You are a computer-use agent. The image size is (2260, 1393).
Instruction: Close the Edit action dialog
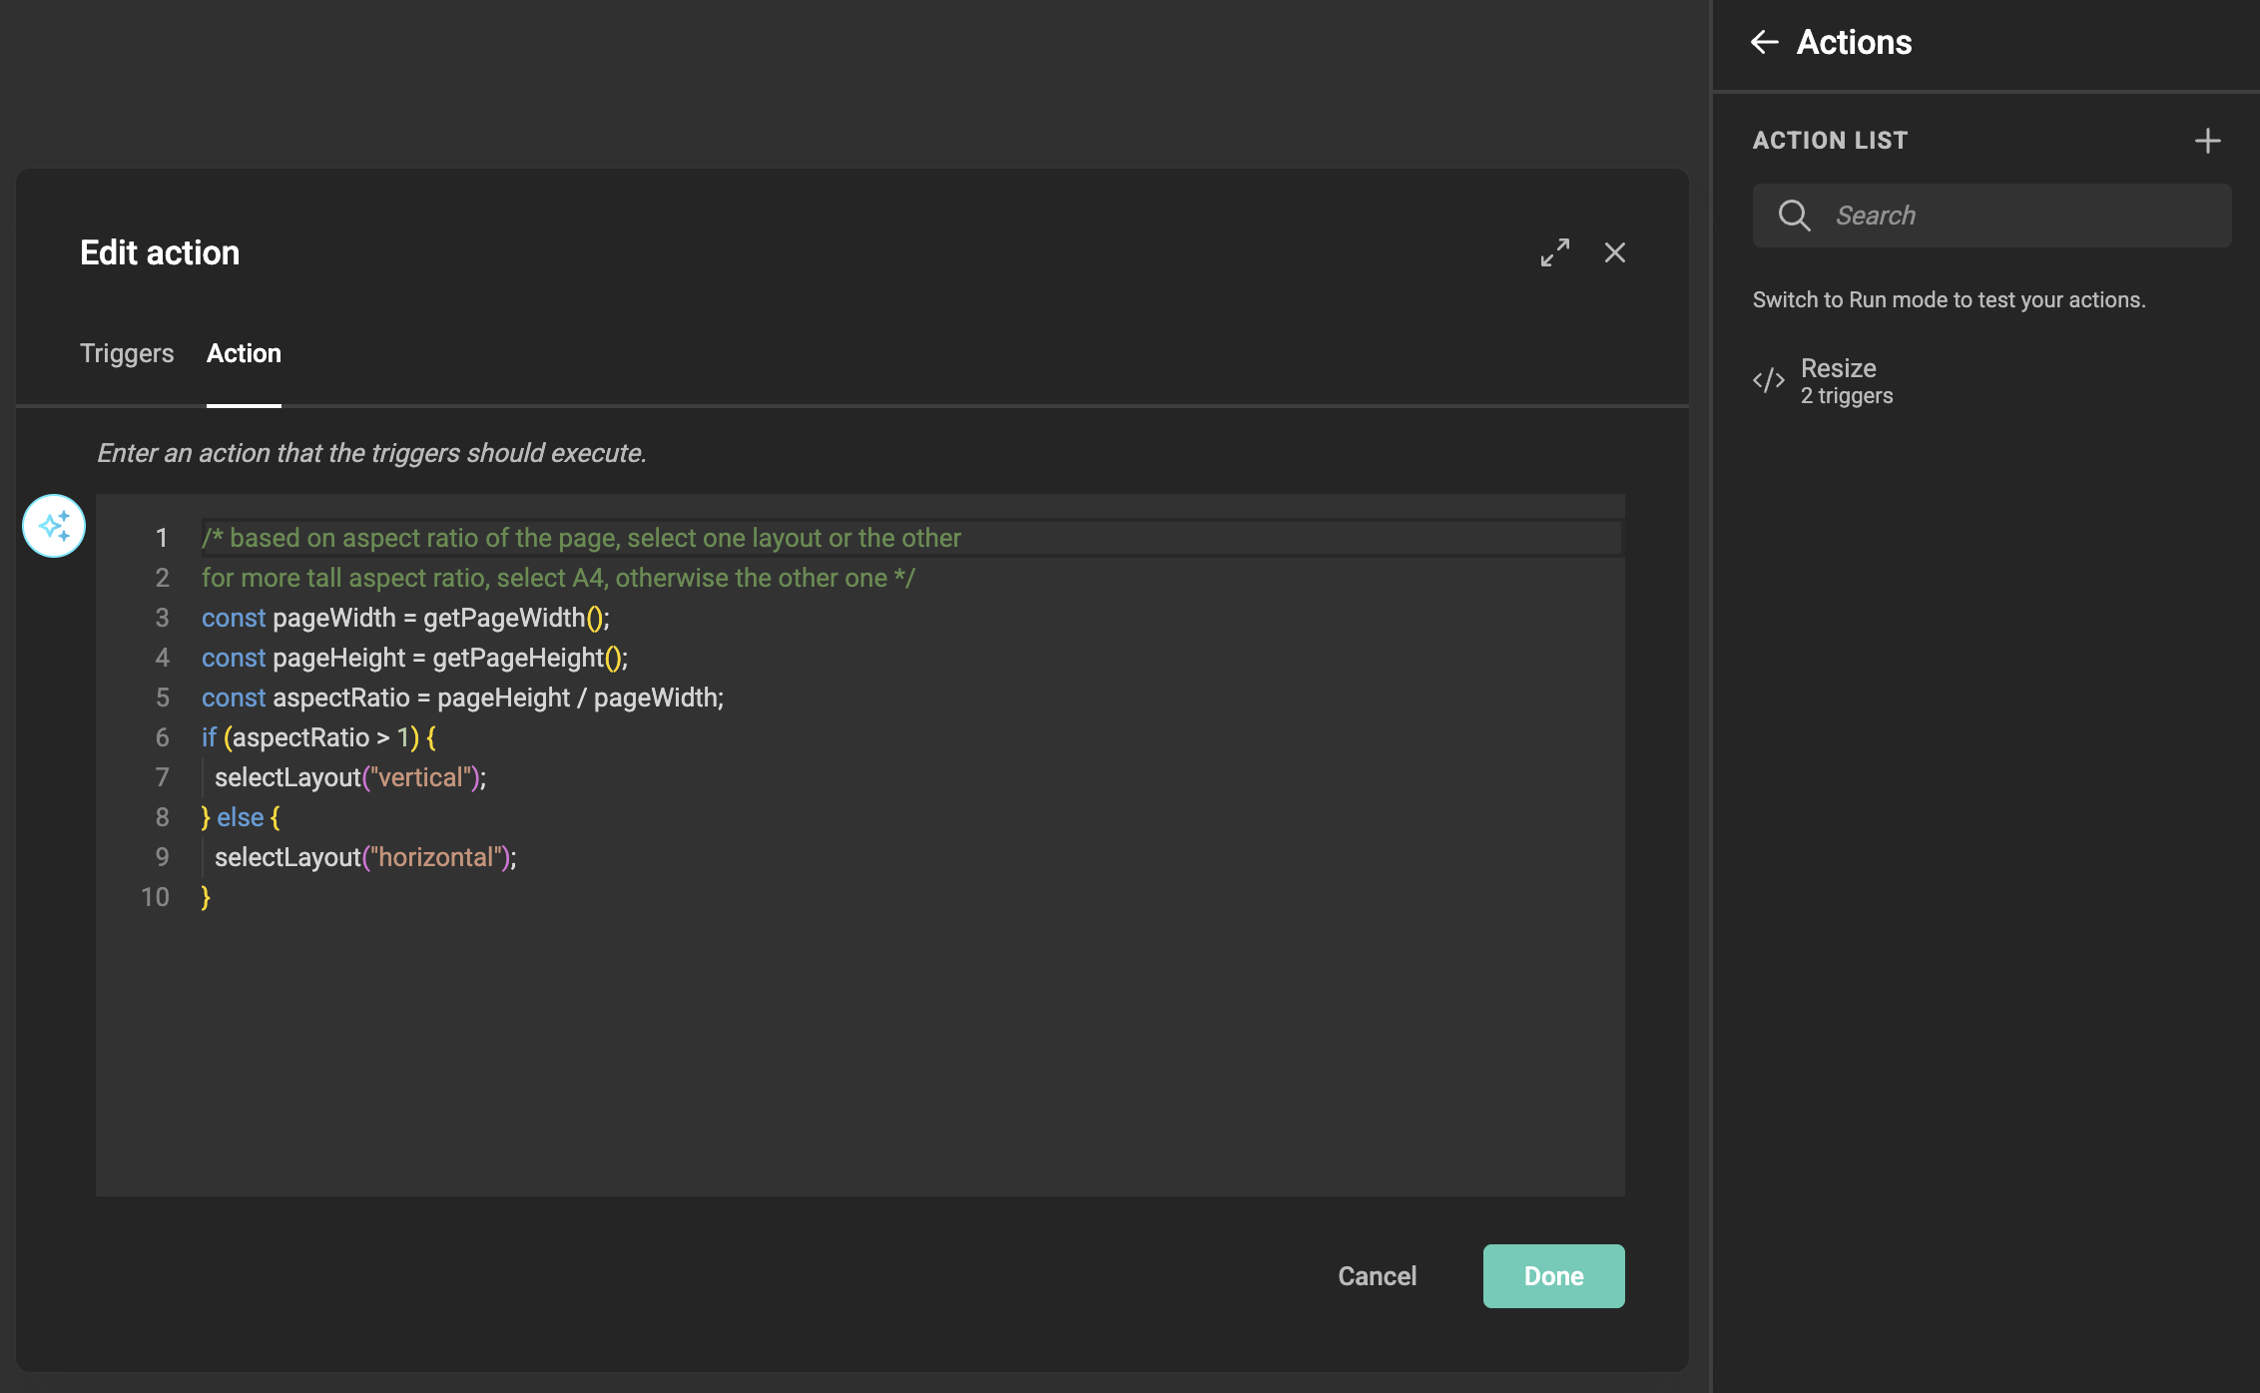point(1614,252)
